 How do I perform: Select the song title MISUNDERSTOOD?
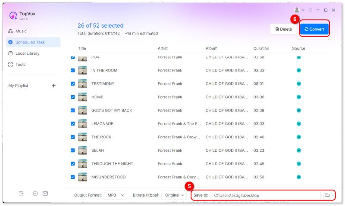(109, 177)
